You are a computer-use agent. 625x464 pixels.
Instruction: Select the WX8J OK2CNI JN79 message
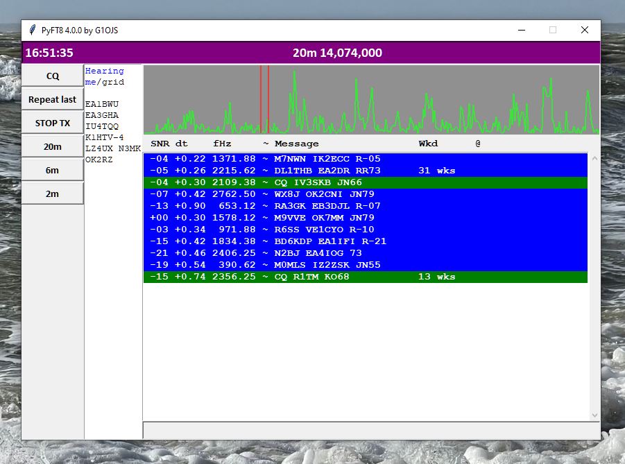pos(365,194)
